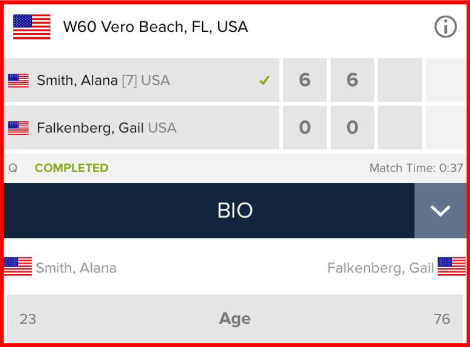Click the tournament info icon
This screenshot has width=470, height=347.
pos(445,27)
